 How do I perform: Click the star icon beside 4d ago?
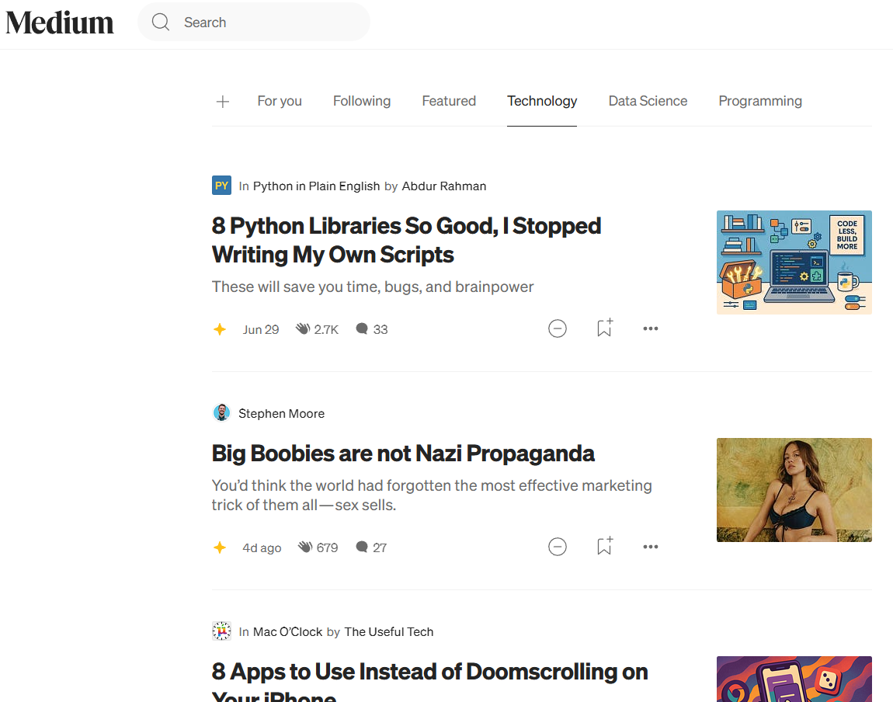pos(219,547)
